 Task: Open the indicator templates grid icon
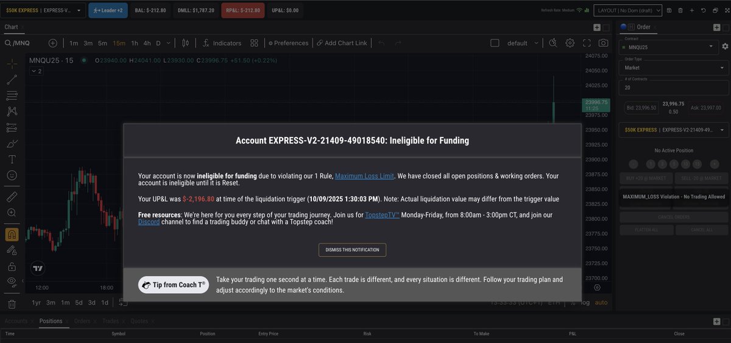[x=255, y=43]
